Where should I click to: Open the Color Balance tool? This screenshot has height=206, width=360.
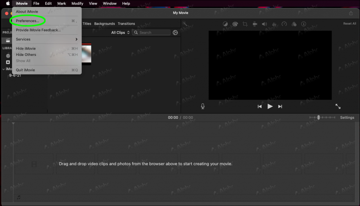tap(225, 24)
